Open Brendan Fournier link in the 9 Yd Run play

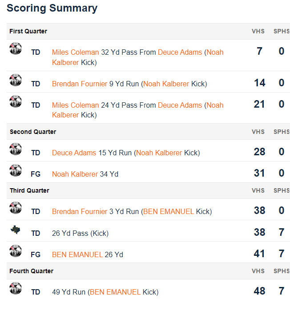(x=80, y=84)
